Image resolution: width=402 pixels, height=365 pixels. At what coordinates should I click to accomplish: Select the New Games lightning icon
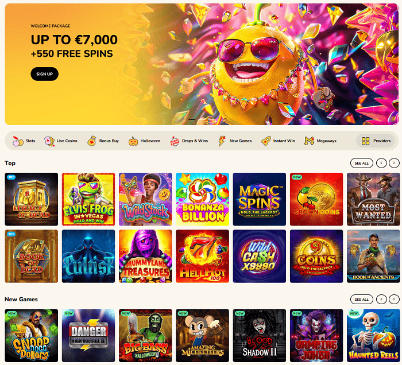click(x=222, y=141)
